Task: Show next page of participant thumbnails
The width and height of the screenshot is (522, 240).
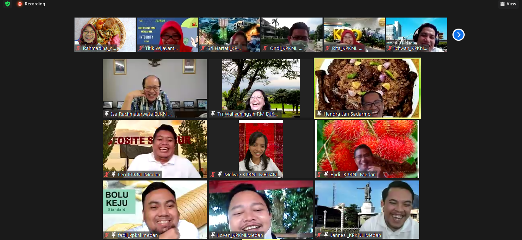Action: pos(458,35)
